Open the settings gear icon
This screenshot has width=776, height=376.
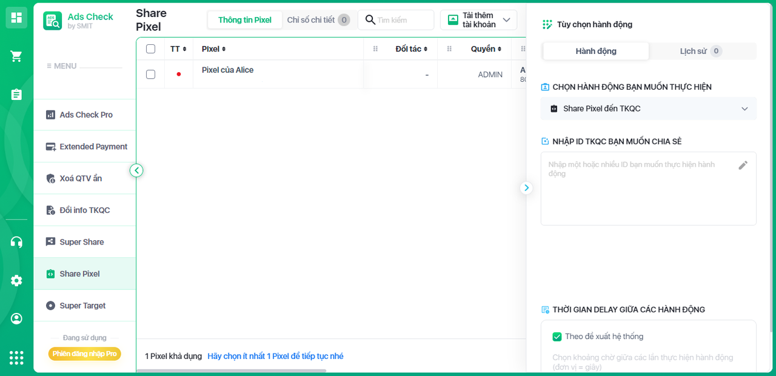tap(16, 280)
